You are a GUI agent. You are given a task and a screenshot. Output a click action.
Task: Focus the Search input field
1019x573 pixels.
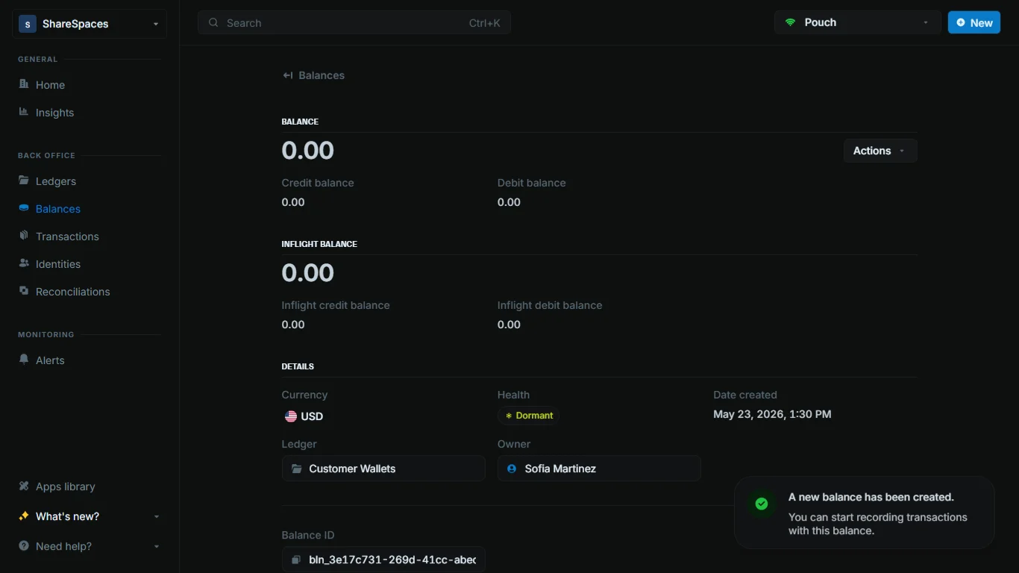click(x=354, y=22)
